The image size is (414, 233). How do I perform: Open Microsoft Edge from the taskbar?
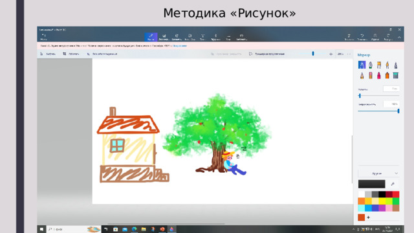[134, 229]
